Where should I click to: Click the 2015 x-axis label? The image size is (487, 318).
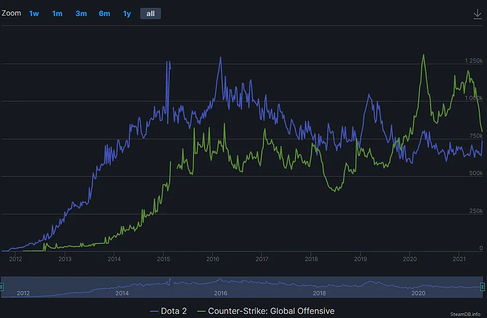(x=164, y=259)
